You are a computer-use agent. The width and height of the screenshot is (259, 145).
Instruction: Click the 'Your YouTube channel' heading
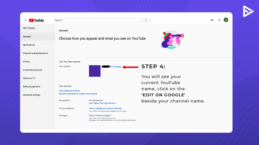point(70,62)
